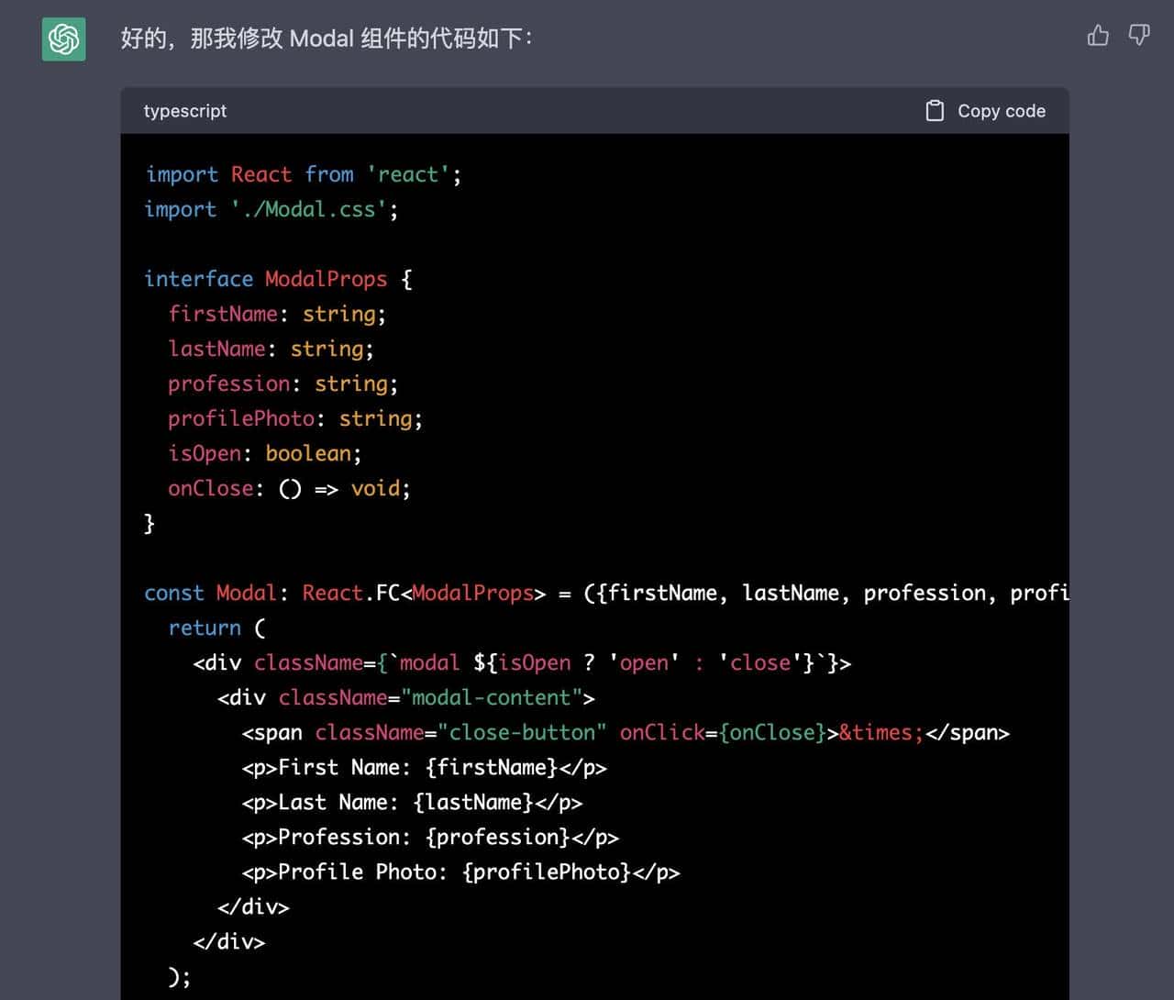This screenshot has width=1174, height=1000.
Task: Click the Chinese response text above the code
Action: [x=327, y=39]
